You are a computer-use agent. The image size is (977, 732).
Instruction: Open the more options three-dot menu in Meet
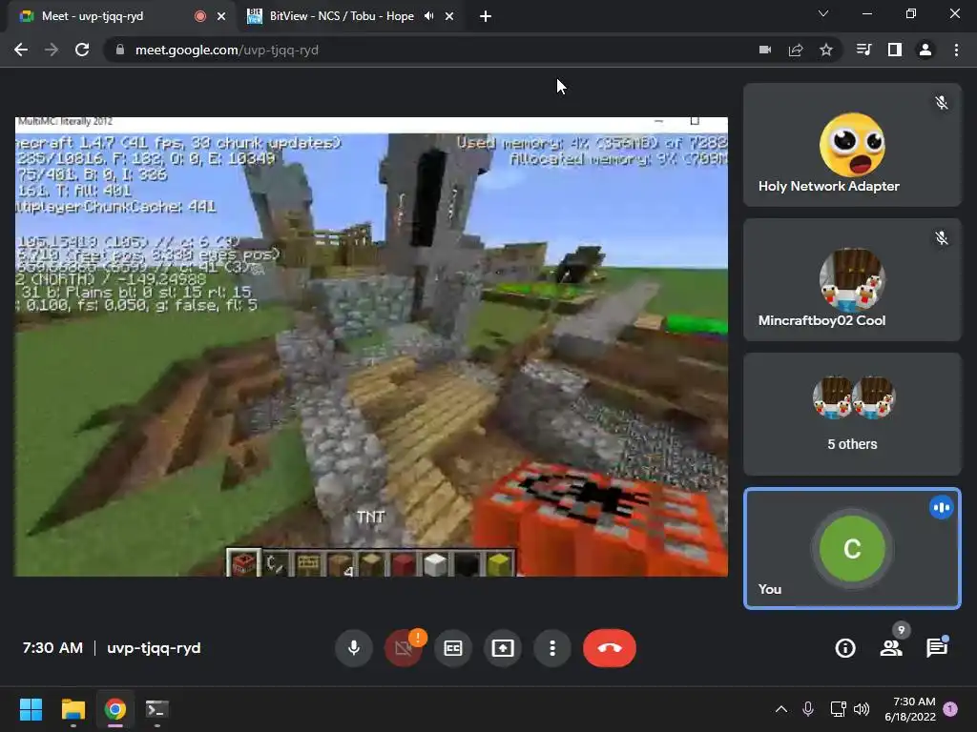[x=552, y=648]
